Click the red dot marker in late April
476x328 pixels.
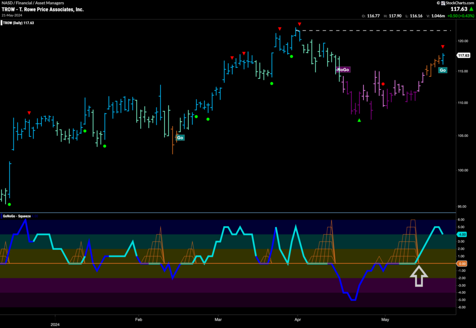[383, 84]
